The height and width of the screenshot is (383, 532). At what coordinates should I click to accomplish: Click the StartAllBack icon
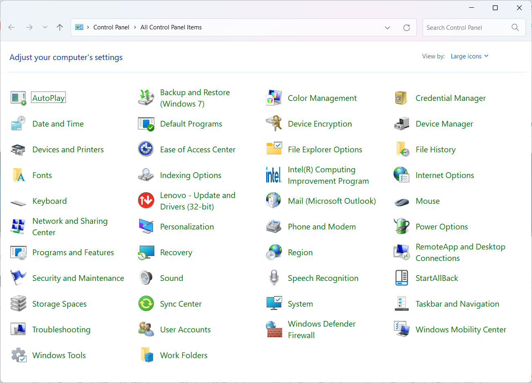[401, 278]
